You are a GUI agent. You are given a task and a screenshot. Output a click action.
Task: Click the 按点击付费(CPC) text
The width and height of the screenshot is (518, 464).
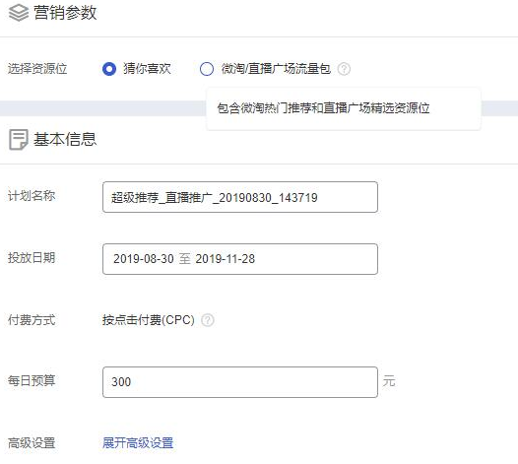[x=149, y=320]
